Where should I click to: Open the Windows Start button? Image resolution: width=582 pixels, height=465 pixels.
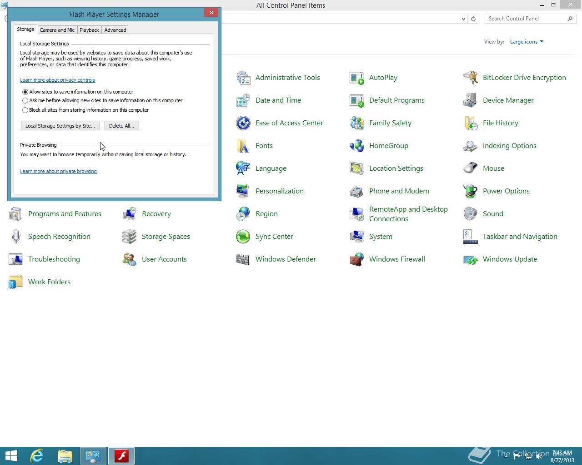click(11, 455)
